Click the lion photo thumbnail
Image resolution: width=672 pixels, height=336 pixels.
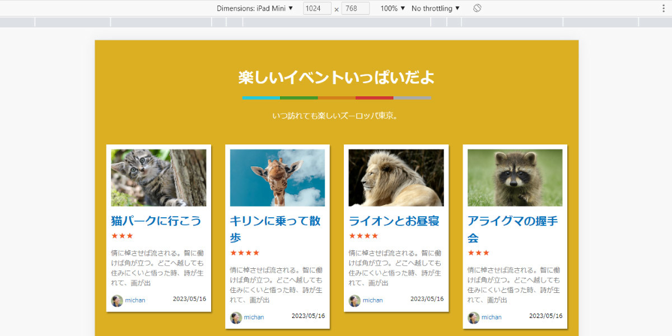(x=396, y=178)
